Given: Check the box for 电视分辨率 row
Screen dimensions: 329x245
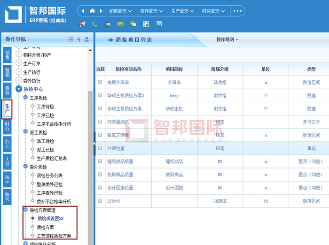Looking at the screenshot, I should click(x=100, y=82).
